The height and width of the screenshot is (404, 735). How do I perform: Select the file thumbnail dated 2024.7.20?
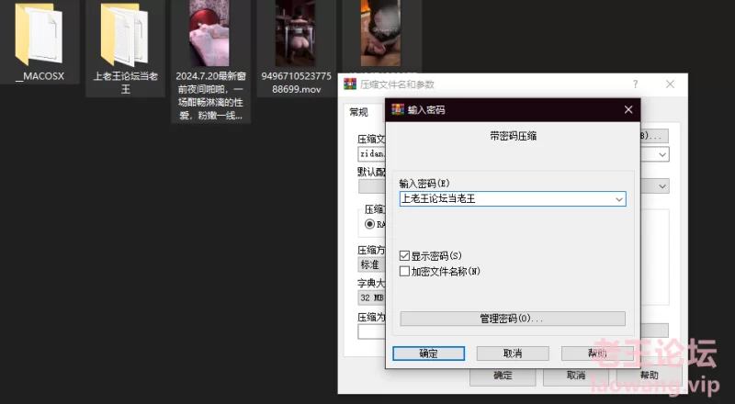(x=209, y=34)
